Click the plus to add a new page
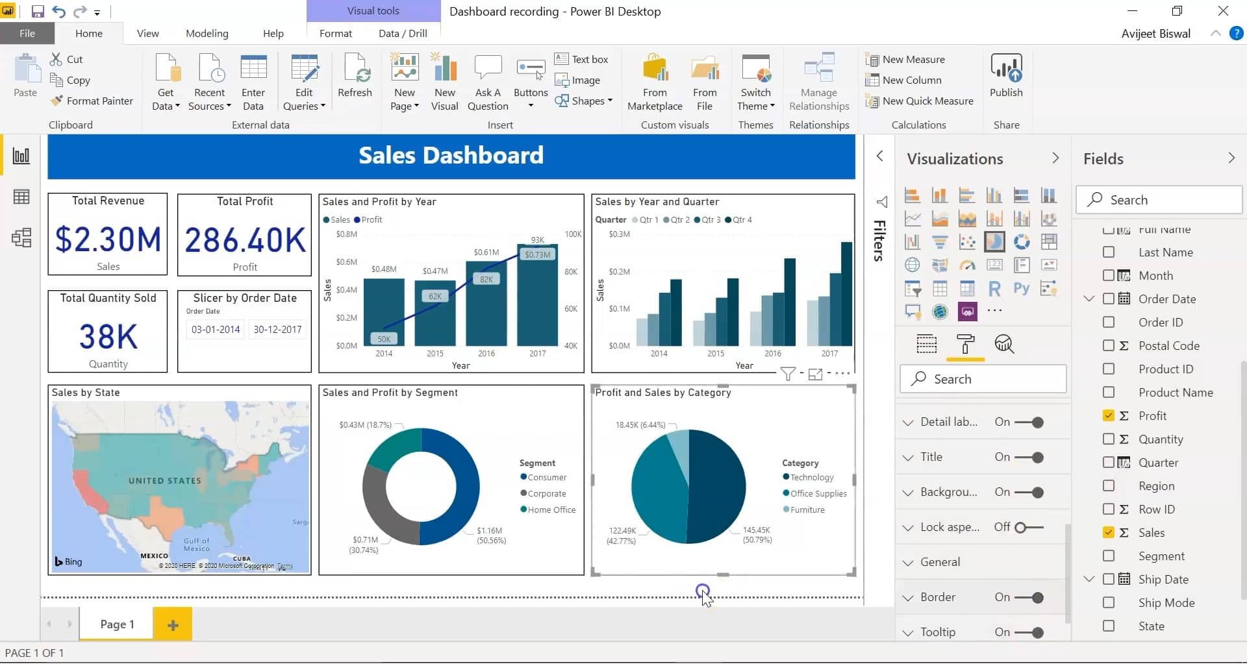 point(172,624)
